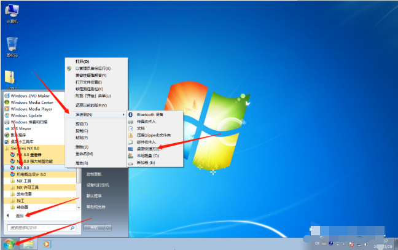Send to 桌面快捷方式
The image size is (398, 250).
click(155, 149)
